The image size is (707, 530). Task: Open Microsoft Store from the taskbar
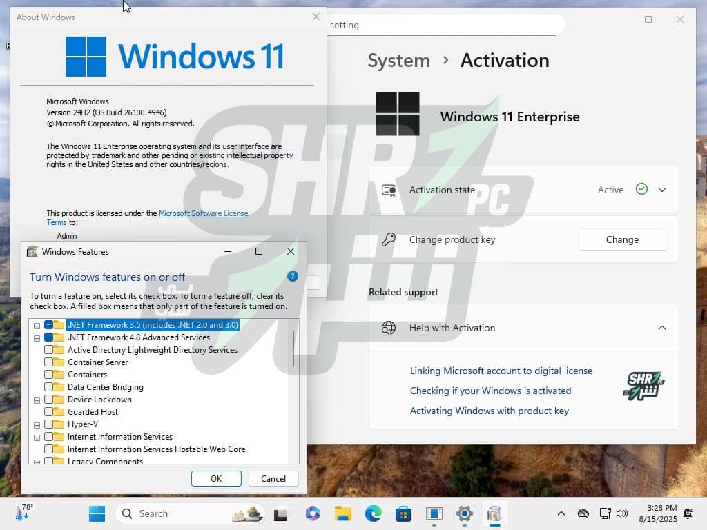[403, 513]
